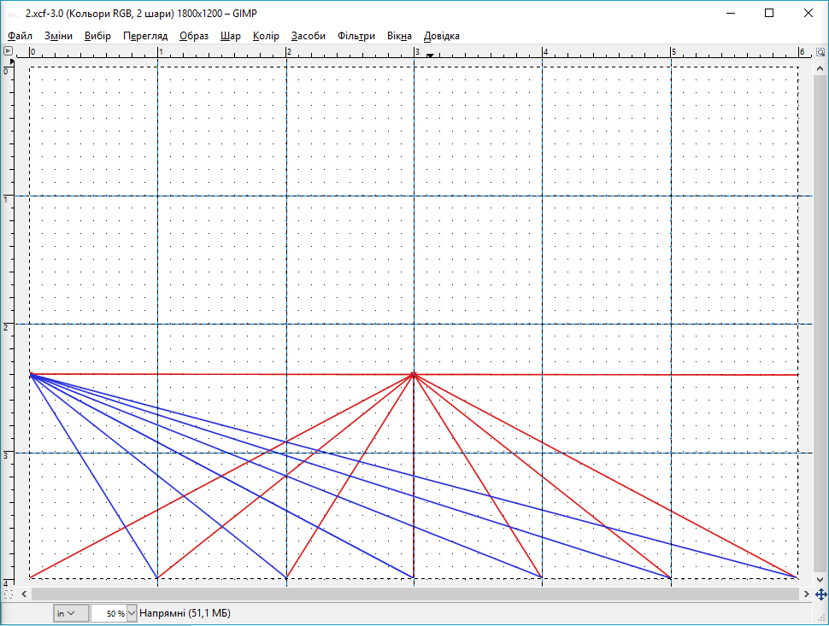Click the vertical scrollbar up arrow
This screenshot has width=829, height=626.
(820, 68)
